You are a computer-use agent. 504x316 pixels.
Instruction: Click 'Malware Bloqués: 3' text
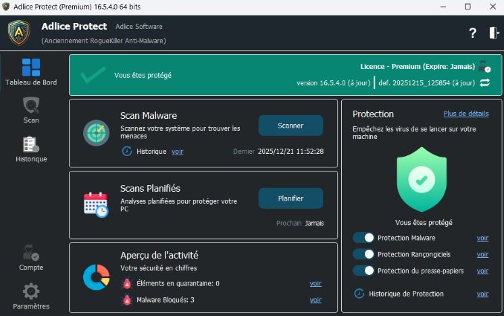tap(166, 300)
